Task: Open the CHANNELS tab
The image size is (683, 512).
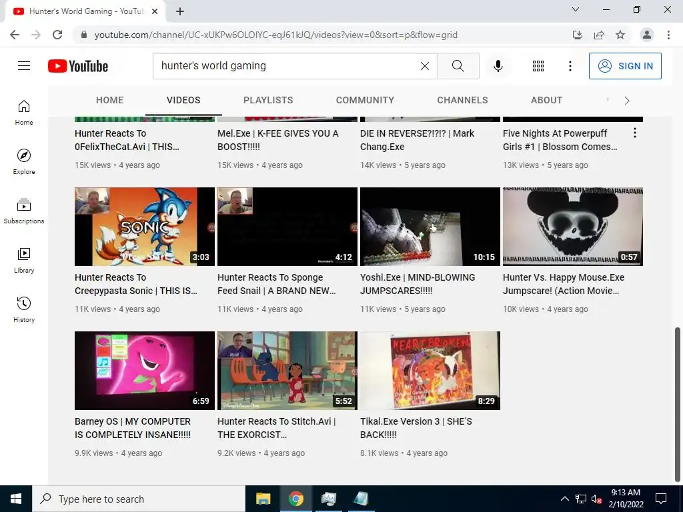Action: coord(462,100)
